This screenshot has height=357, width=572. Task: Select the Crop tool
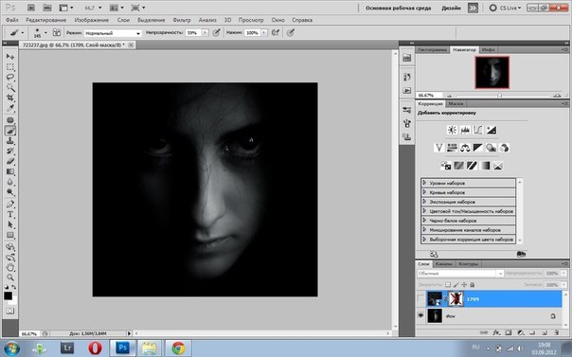pyautogui.click(x=10, y=98)
